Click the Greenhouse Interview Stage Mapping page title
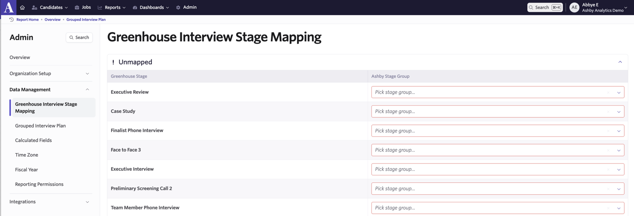Image resolution: width=634 pixels, height=216 pixels. coord(214,37)
